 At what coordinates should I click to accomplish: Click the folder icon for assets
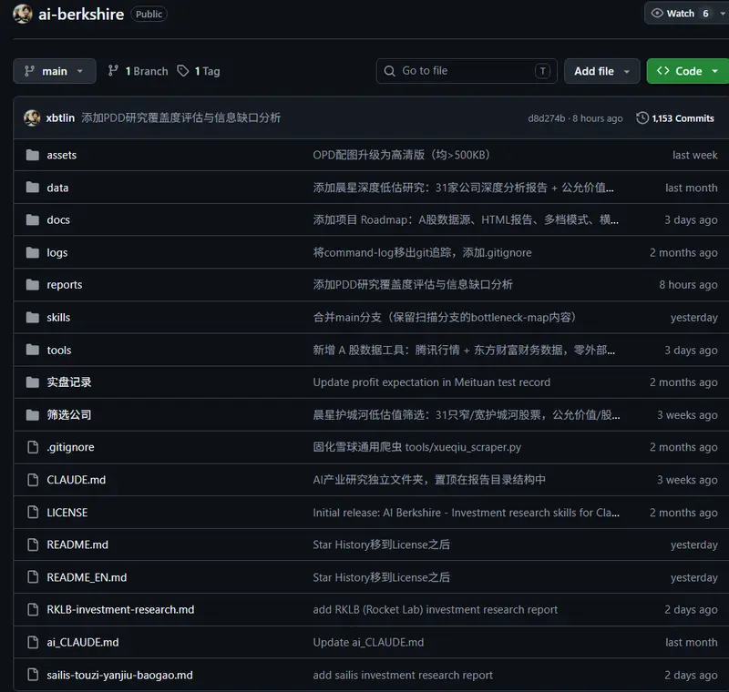(x=33, y=155)
